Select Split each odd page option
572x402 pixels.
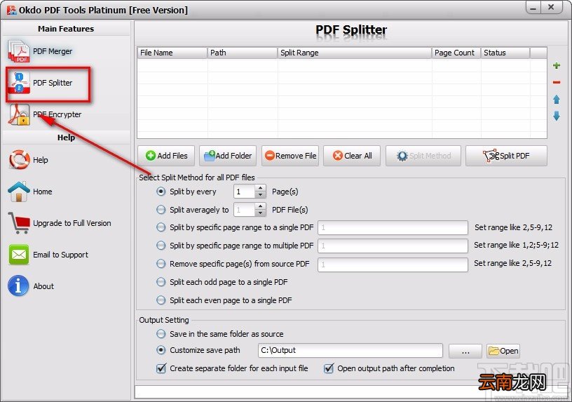(x=161, y=282)
